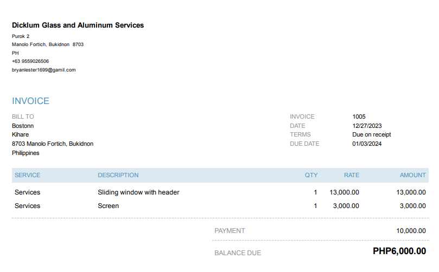The height and width of the screenshot is (272, 439).
Task: Click the invoice date 12/27/2023
Action: click(367, 126)
